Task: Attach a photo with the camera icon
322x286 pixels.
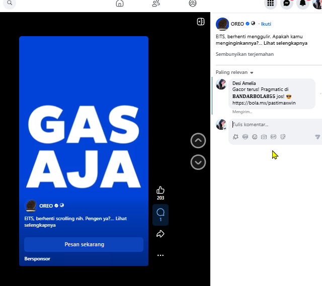Action: point(264,137)
